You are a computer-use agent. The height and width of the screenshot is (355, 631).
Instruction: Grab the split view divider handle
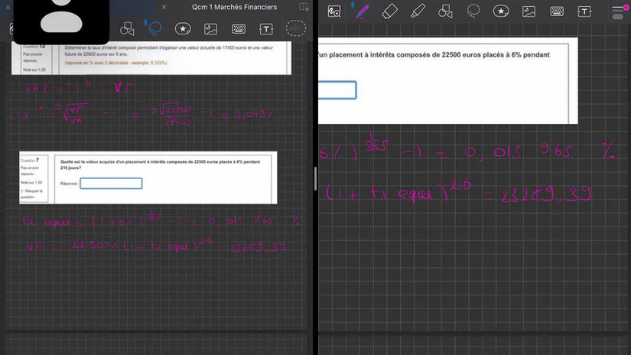click(315, 178)
